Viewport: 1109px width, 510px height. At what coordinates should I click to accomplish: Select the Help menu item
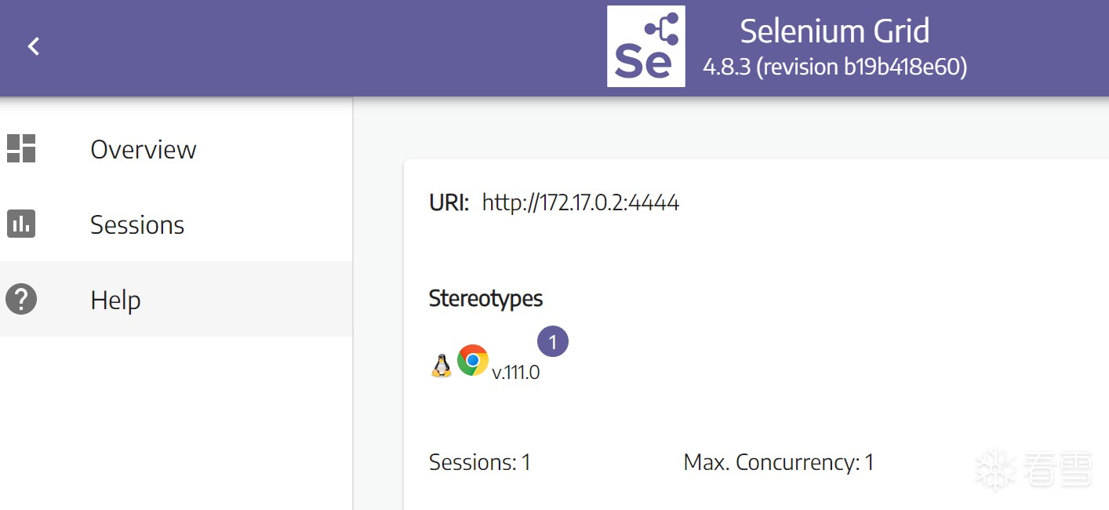(x=115, y=300)
